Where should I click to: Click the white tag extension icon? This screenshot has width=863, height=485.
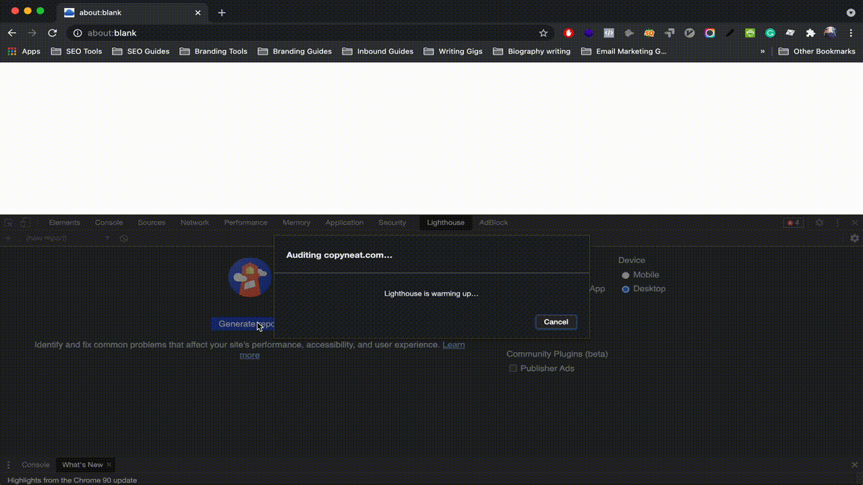tap(790, 33)
